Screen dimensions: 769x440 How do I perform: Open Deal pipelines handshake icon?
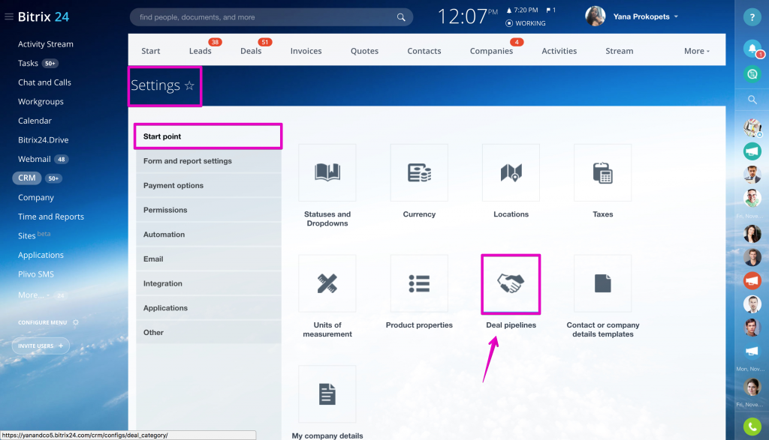pos(511,283)
